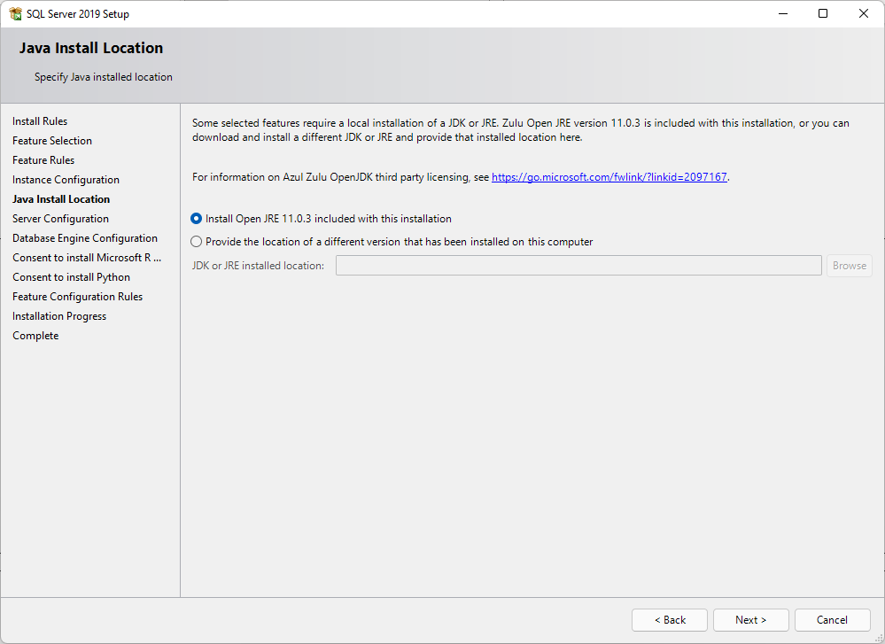885x644 pixels.
Task: Click the SQL Server Setup title bar icon
Action: click(x=15, y=13)
